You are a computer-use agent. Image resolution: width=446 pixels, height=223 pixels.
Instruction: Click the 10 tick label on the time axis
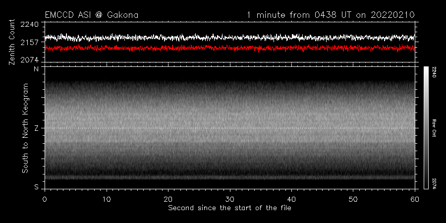(107, 199)
